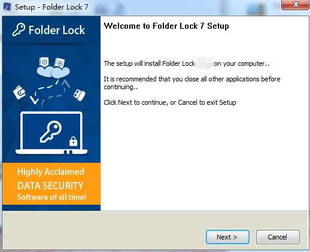310x252 pixels.
Task: Close the setup window with the X button
Action: 296,4
